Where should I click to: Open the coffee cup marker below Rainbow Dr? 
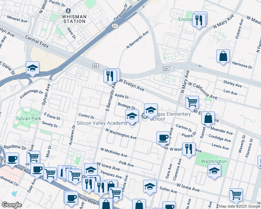[12, 160]
